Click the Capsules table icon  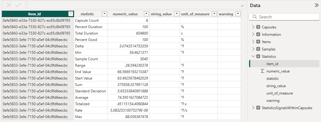tap(258, 27)
